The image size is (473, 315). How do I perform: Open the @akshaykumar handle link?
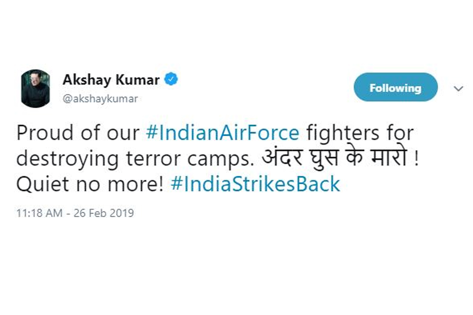coord(101,99)
